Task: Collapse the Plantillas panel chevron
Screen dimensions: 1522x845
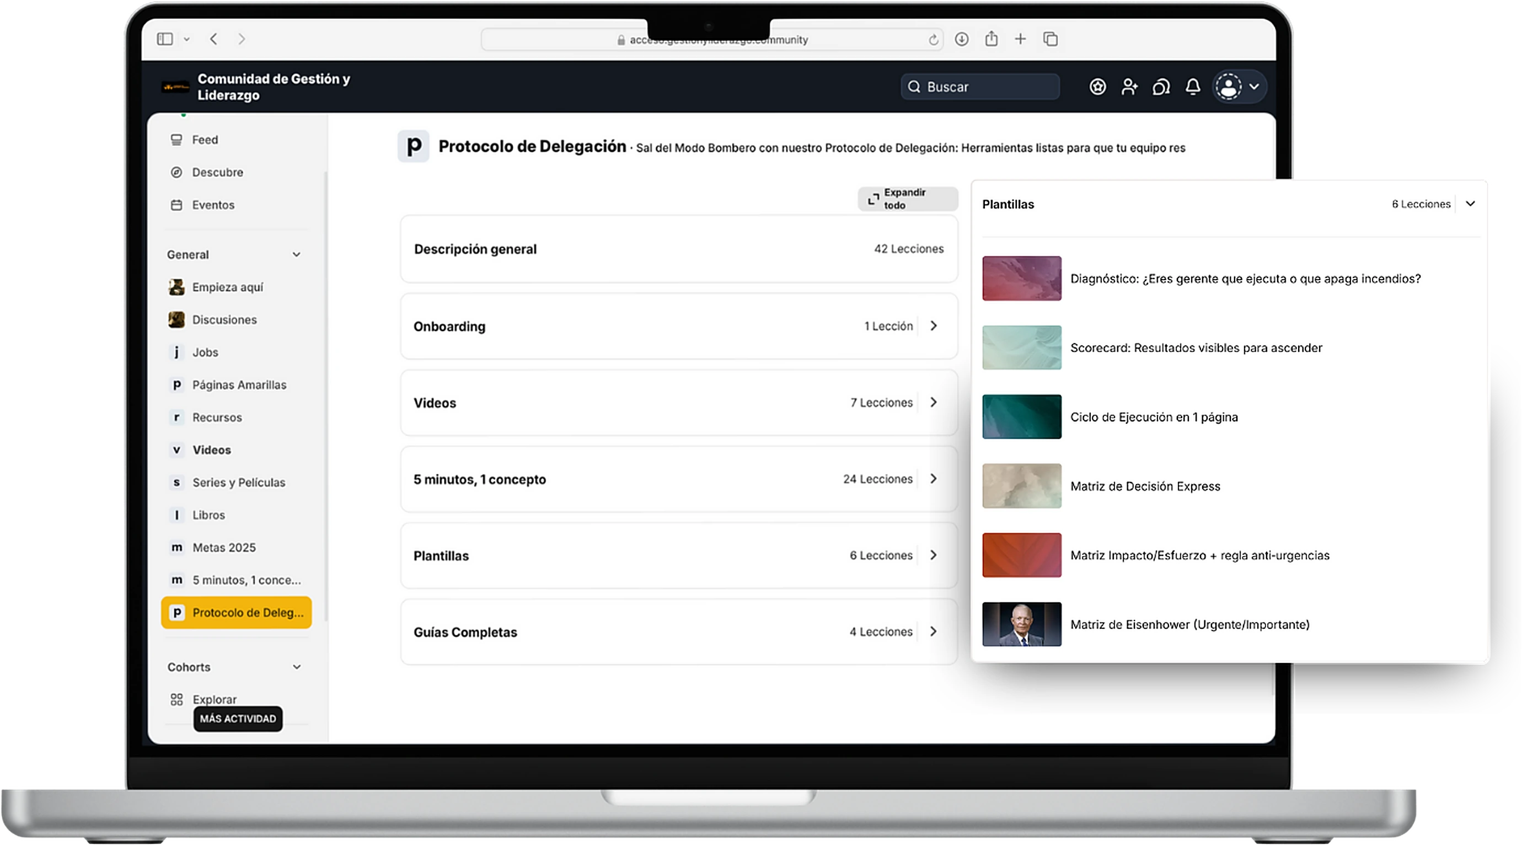Action: point(1470,204)
